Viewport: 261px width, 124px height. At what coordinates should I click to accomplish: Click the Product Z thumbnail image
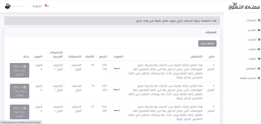pyautogui.click(x=117, y=111)
